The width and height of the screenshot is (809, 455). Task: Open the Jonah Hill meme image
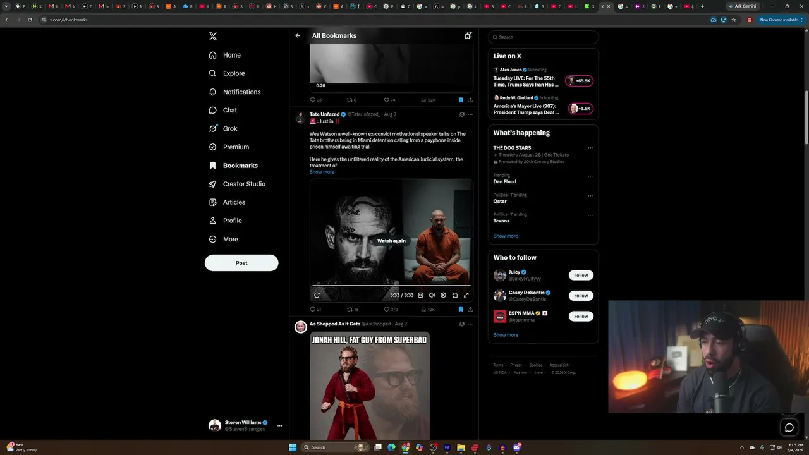pyautogui.click(x=370, y=385)
